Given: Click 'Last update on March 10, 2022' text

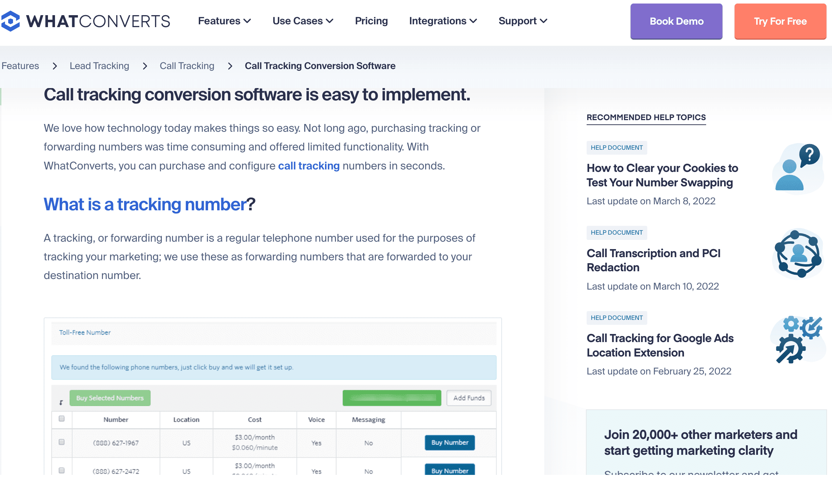Looking at the screenshot, I should click(x=653, y=286).
